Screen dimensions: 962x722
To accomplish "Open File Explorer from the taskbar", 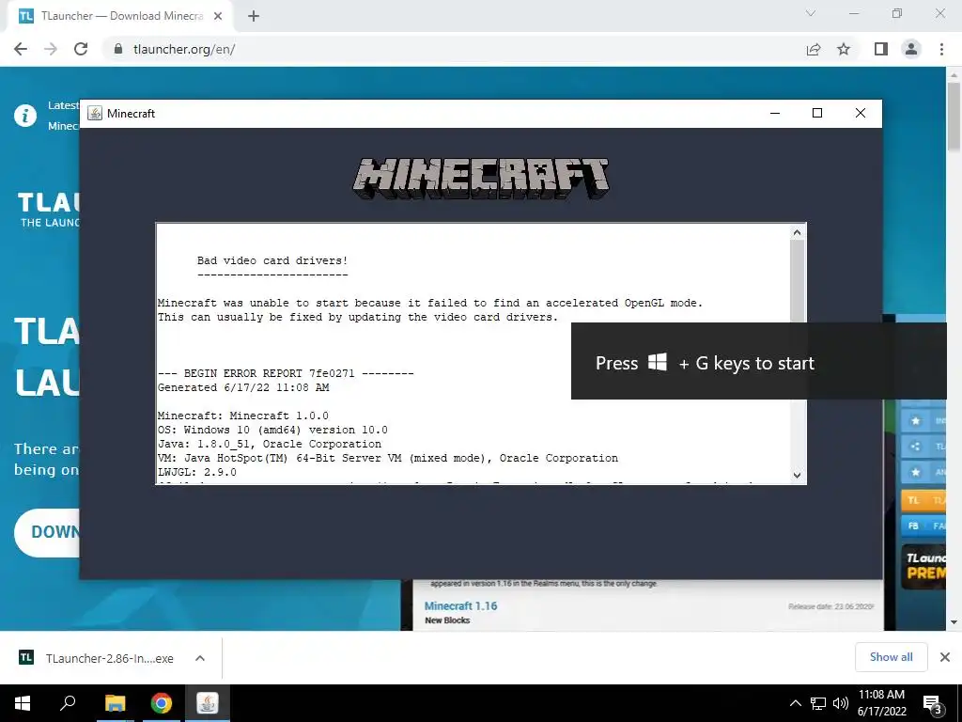I will tap(115, 703).
